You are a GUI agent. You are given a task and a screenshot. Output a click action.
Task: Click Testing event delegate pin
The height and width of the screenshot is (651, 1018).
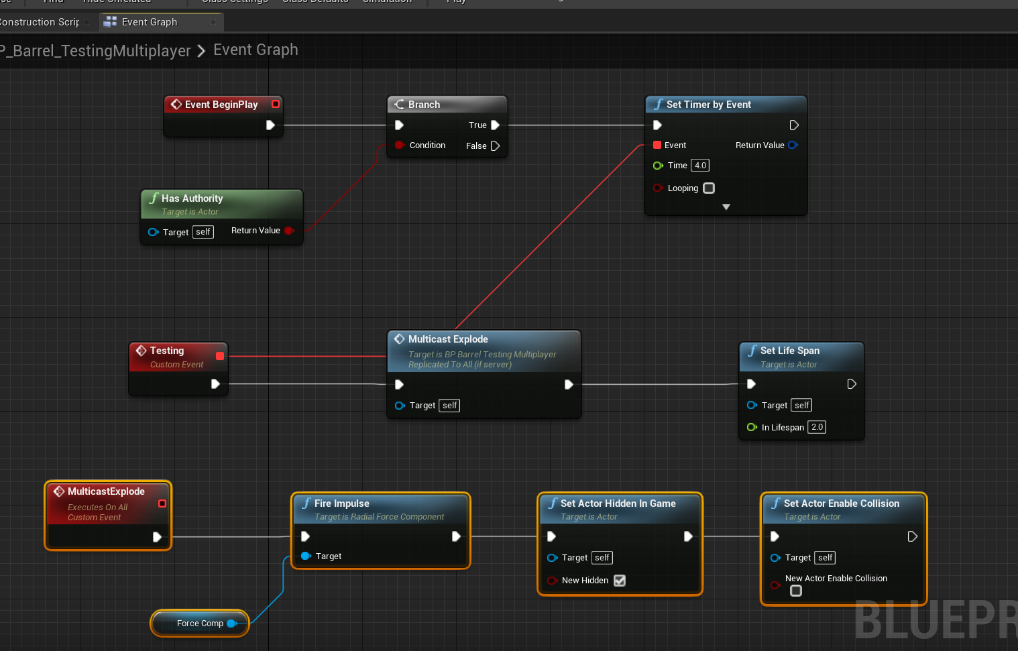pyautogui.click(x=220, y=356)
